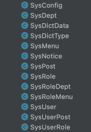Select the SysPost class entry
Viewport: 91px width, 132px height.
[x=43, y=67]
